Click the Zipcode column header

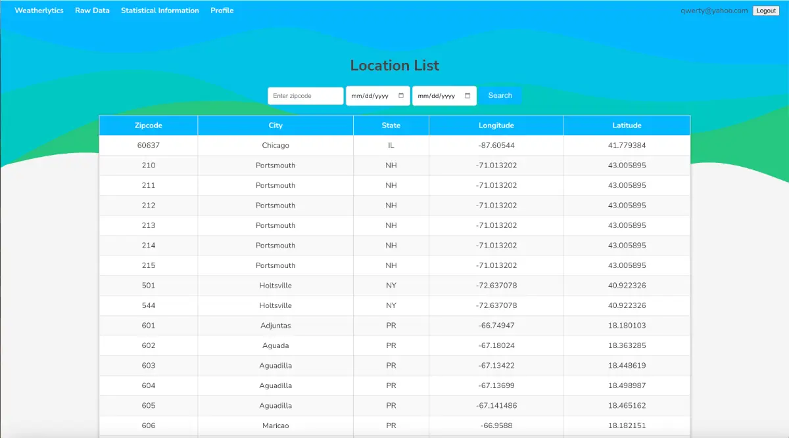click(x=149, y=125)
